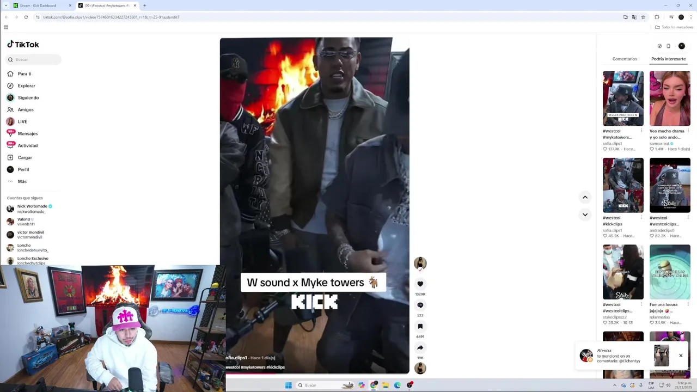The height and width of the screenshot is (392, 697).
Task: Open Loncho followed account
Action: click(33, 248)
